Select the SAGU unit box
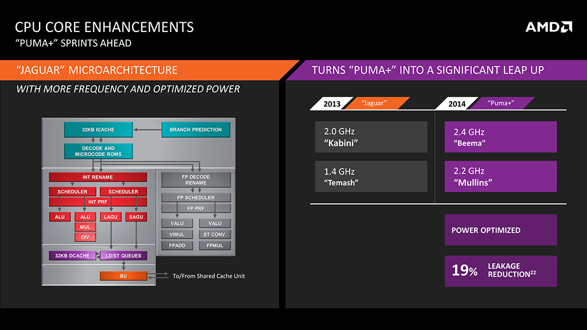Image resolution: width=587 pixels, height=330 pixels. tap(136, 217)
